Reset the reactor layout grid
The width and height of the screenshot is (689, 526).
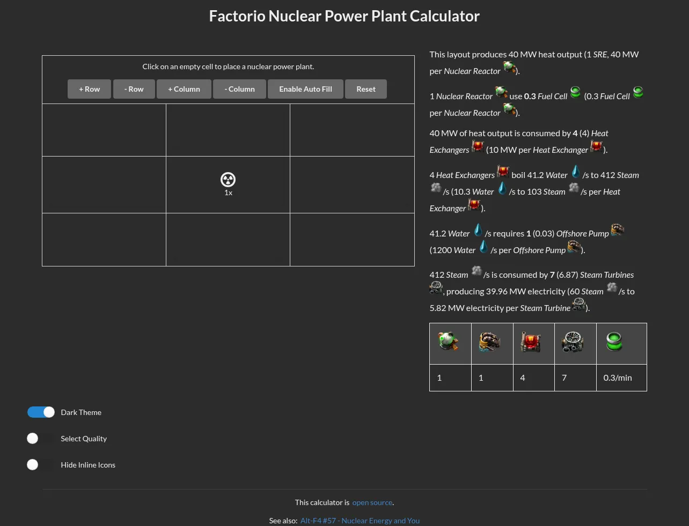click(x=366, y=89)
